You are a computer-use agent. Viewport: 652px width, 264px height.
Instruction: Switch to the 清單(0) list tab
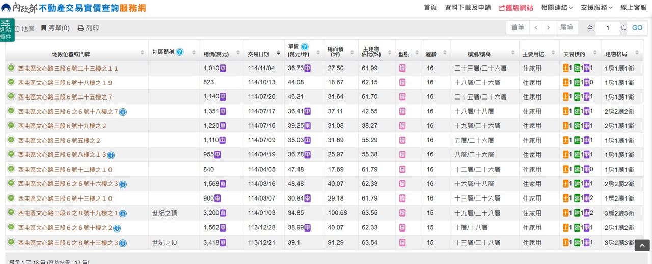click(55, 28)
